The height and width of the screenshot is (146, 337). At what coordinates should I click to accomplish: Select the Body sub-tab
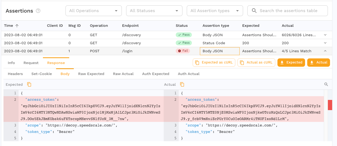click(x=65, y=74)
